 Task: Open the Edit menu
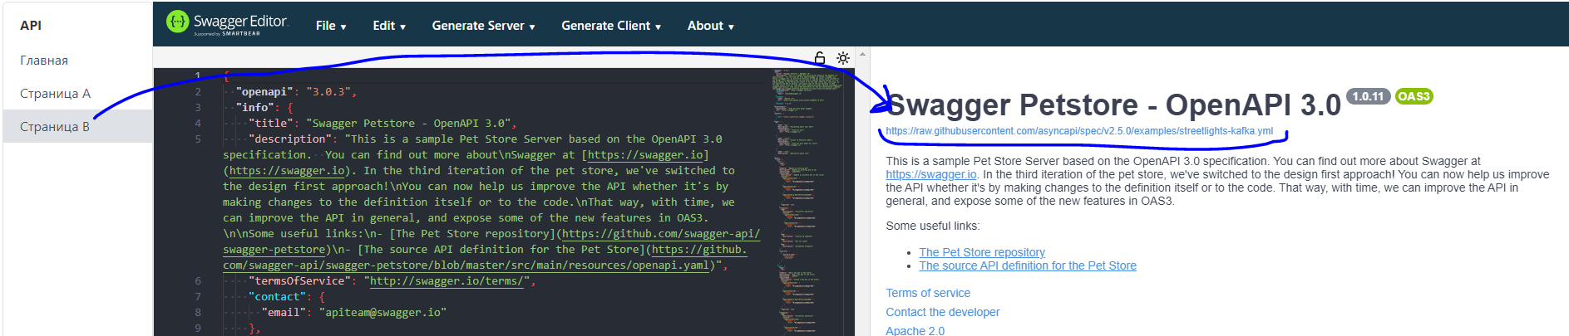point(389,26)
